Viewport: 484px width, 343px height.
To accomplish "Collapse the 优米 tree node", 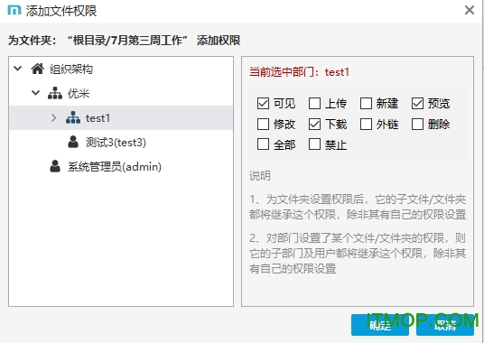I will [35, 93].
